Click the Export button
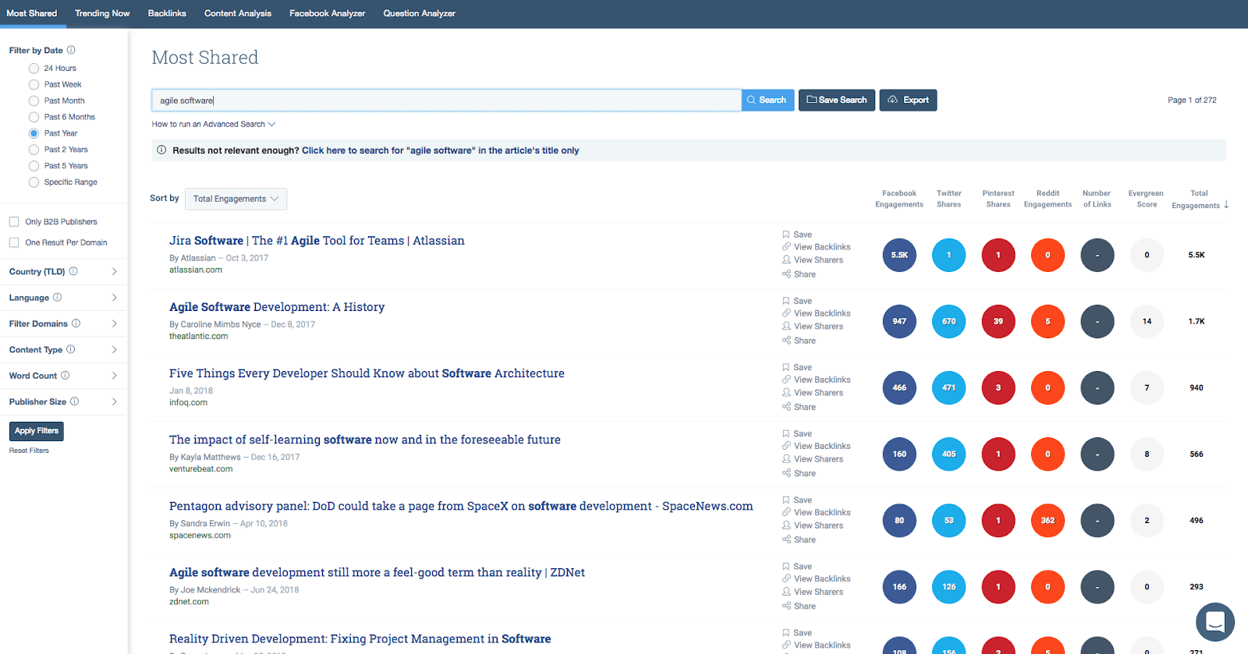 point(908,100)
